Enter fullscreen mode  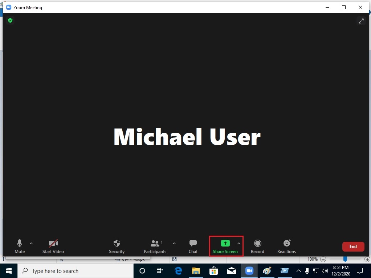[x=361, y=21]
